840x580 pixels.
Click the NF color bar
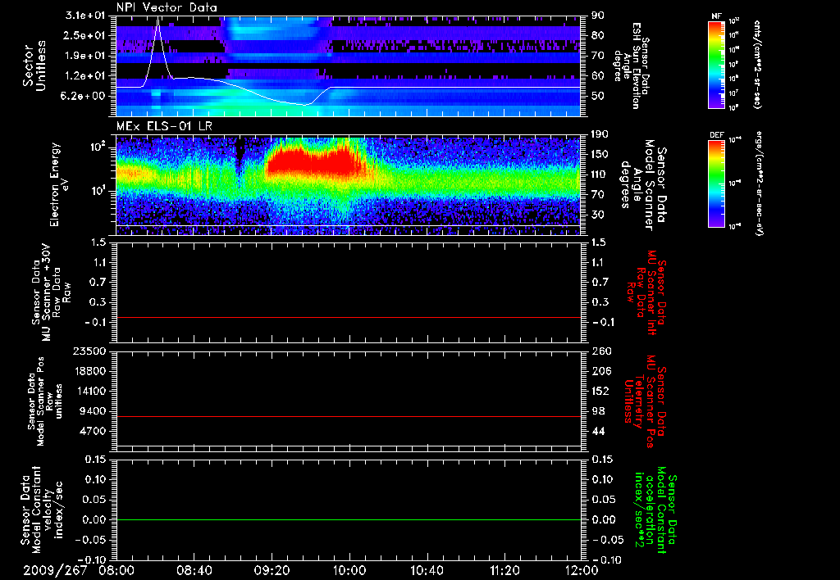point(716,64)
